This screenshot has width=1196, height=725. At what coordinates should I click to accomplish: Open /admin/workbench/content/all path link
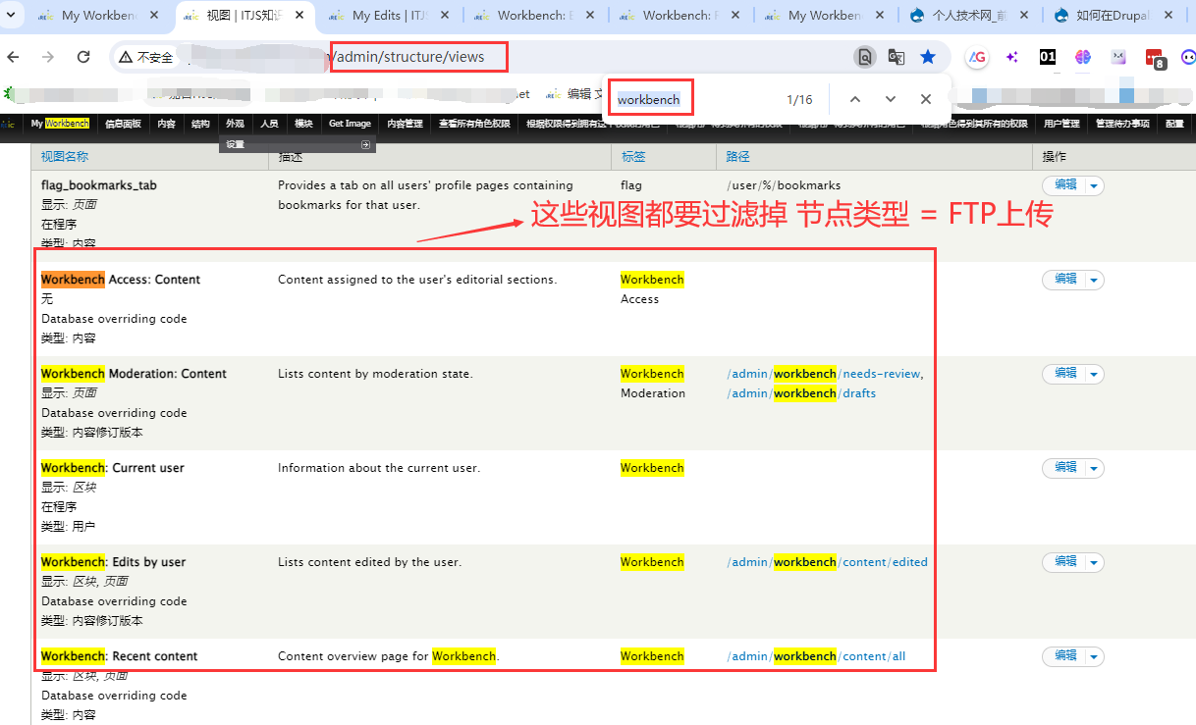816,656
